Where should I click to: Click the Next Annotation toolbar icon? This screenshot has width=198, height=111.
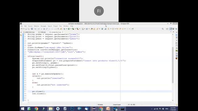[108, 29]
